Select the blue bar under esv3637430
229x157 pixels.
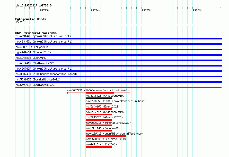[x=118, y=77]
